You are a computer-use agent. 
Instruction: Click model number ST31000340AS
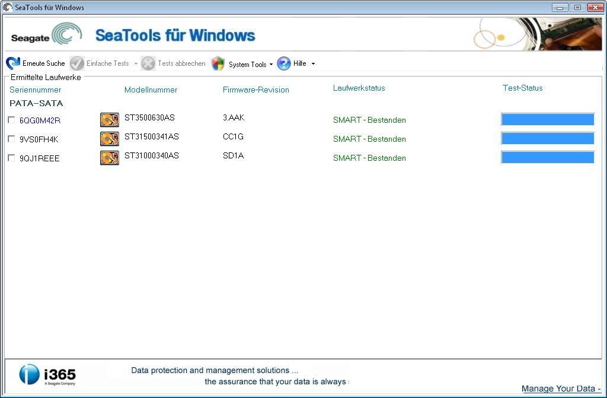click(x=151, y=155)
